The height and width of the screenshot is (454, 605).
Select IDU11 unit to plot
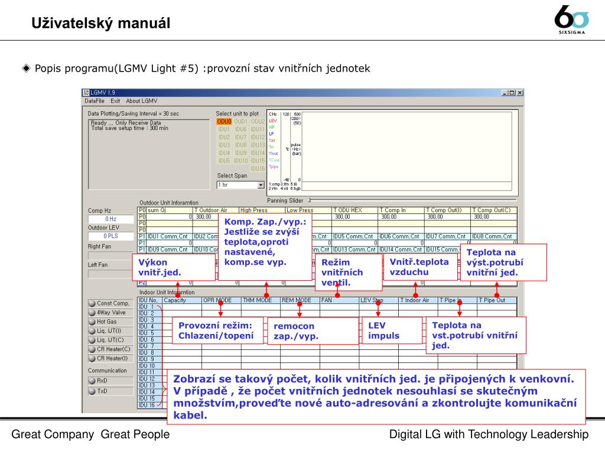258,129
